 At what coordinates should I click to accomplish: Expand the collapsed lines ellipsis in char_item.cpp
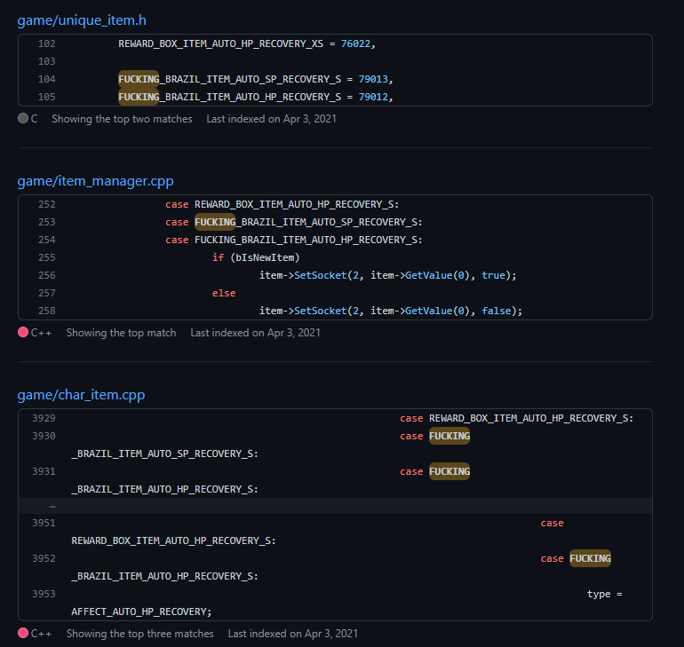[x=52, y=506]
